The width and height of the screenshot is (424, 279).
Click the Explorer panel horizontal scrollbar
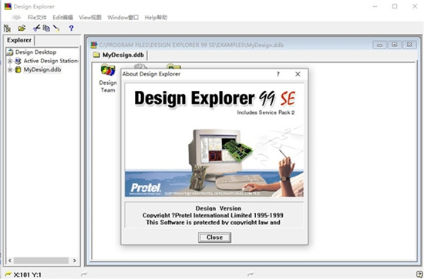[x=42, y=261]
